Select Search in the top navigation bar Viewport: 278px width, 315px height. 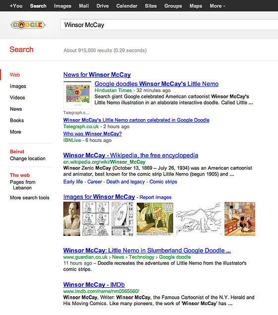38,6
